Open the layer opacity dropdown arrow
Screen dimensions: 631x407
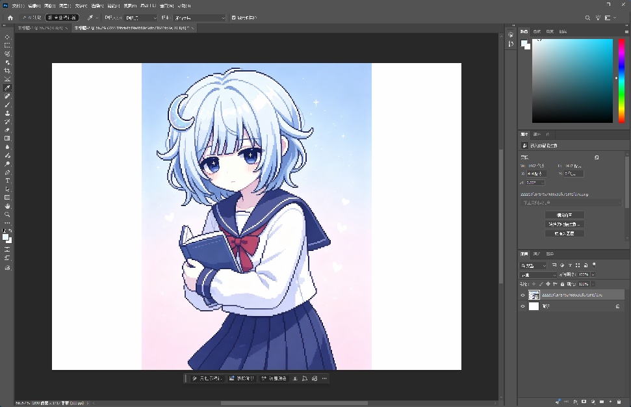pyautogui.click(x=593, y=274)
